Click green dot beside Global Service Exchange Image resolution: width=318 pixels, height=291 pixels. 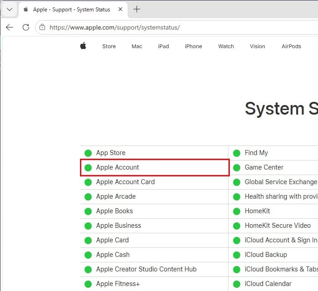tap(237, 182)
